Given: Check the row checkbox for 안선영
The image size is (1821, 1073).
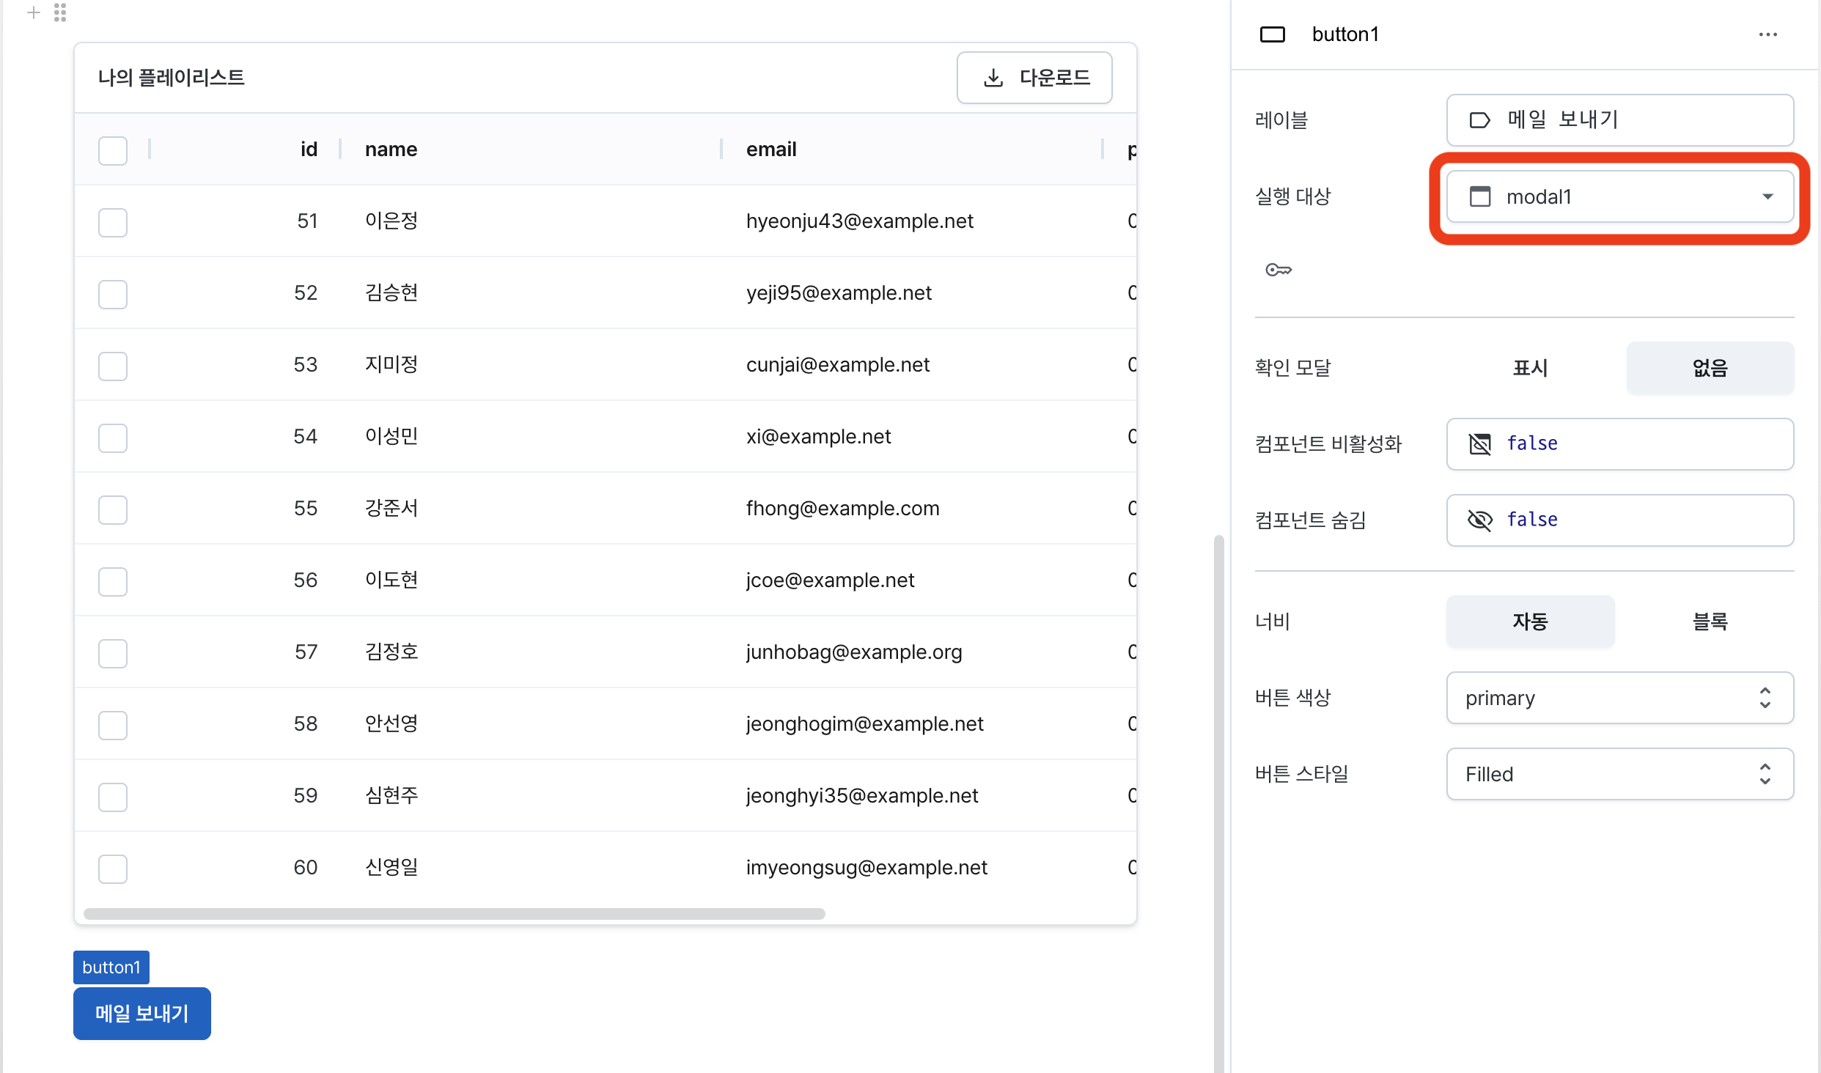Looking at the screenshot, I should pos(113,725).
